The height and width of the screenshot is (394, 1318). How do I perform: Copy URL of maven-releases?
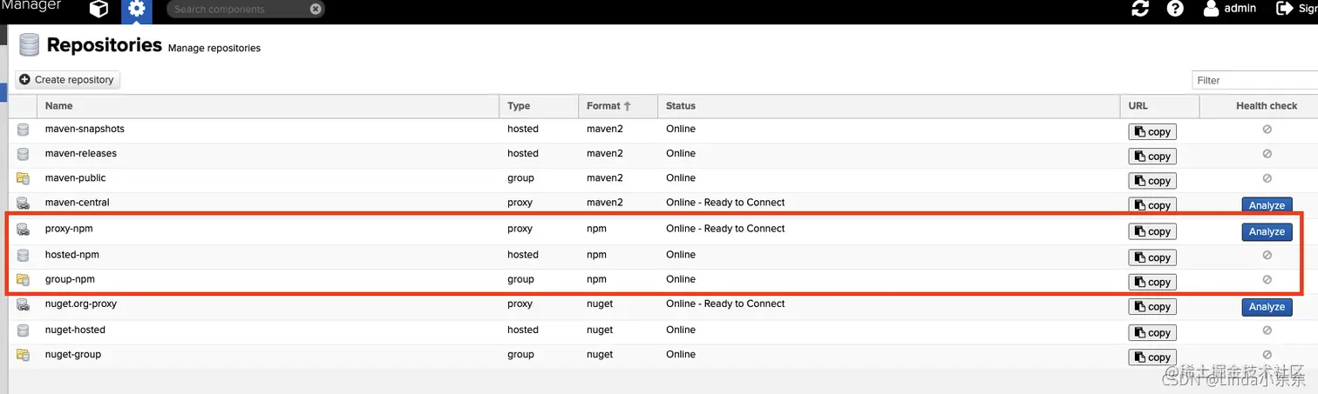tap(1152, 157)
